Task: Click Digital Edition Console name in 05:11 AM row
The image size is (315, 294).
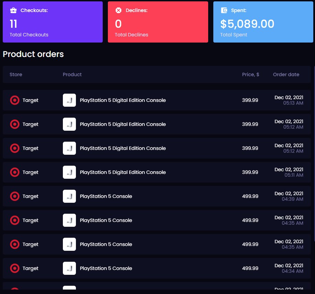Action: (123, 172)
